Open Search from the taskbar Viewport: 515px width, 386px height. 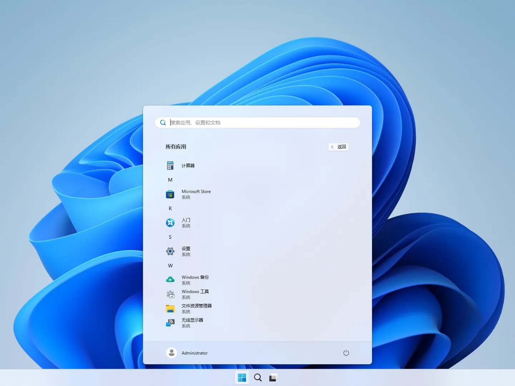pos(257,377)
